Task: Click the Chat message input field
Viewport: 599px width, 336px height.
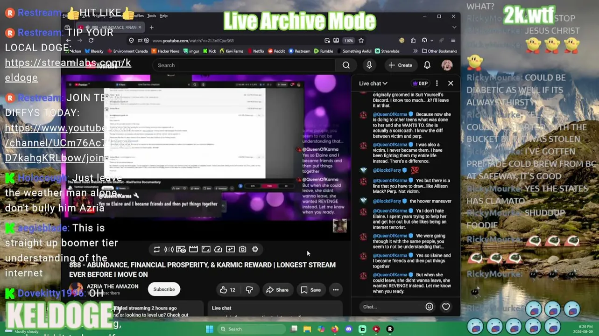Action: [391, 307]
